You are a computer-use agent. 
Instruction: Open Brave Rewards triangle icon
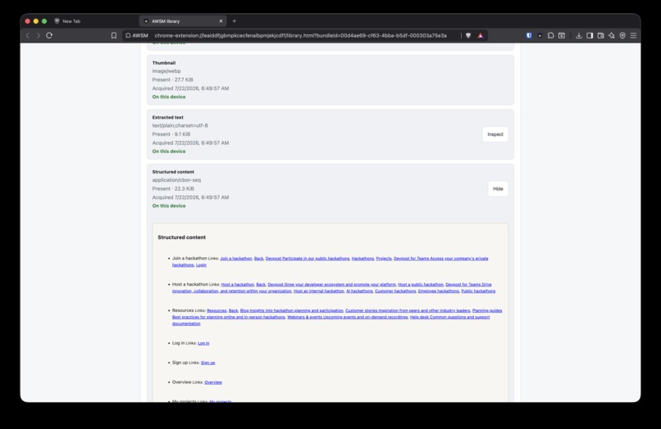coord(480,35)
